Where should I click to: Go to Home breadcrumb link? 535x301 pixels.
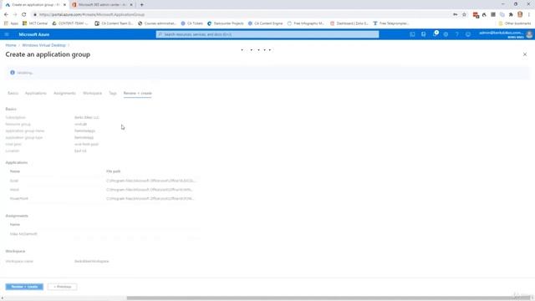pos(11,45)
